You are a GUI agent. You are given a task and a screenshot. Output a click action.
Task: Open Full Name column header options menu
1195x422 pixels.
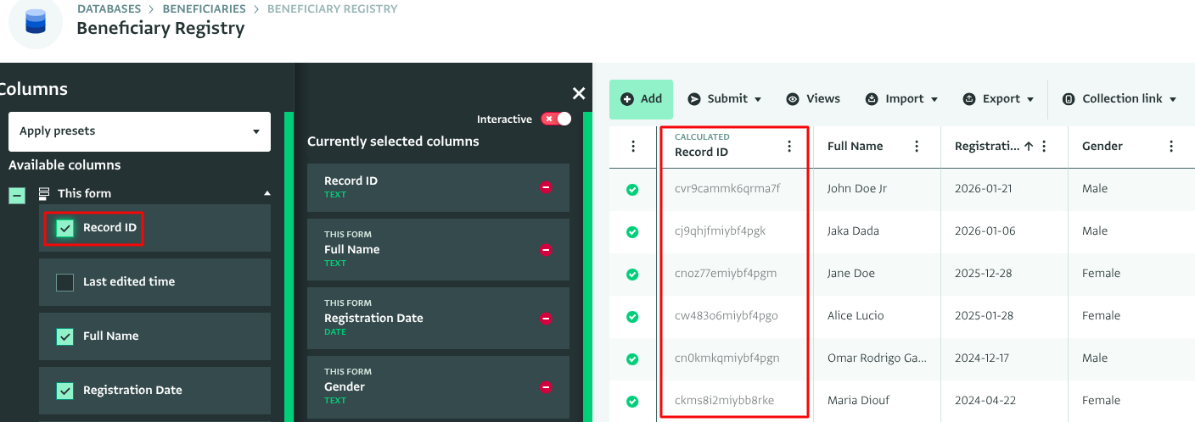tap(917, 147)
